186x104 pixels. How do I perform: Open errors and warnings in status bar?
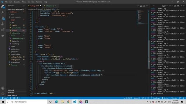[x=16, y=98]
